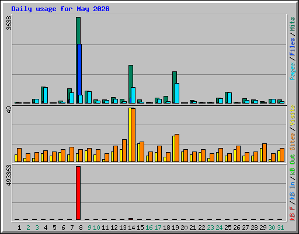Click the red 'kB F' legend label
The image size is (299, 234).
293,214
